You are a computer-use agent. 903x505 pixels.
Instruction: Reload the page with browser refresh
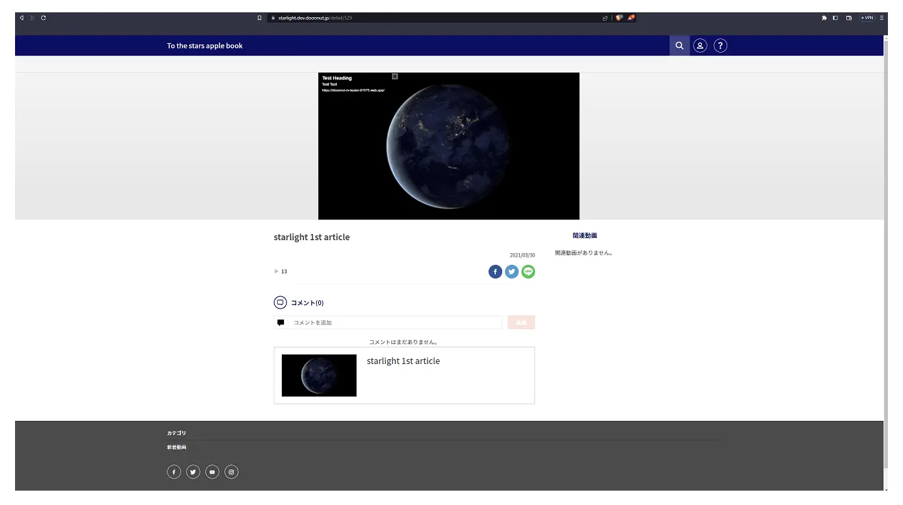point(43,18)
